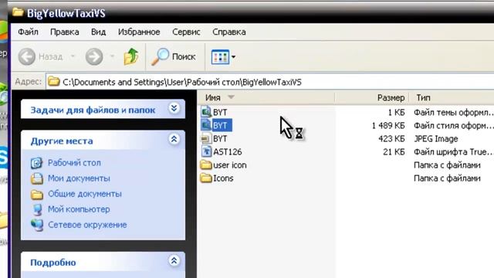Collapse the Подробно panel
Image resolution: width=494 pixels, height=278 pixels.
174,261
